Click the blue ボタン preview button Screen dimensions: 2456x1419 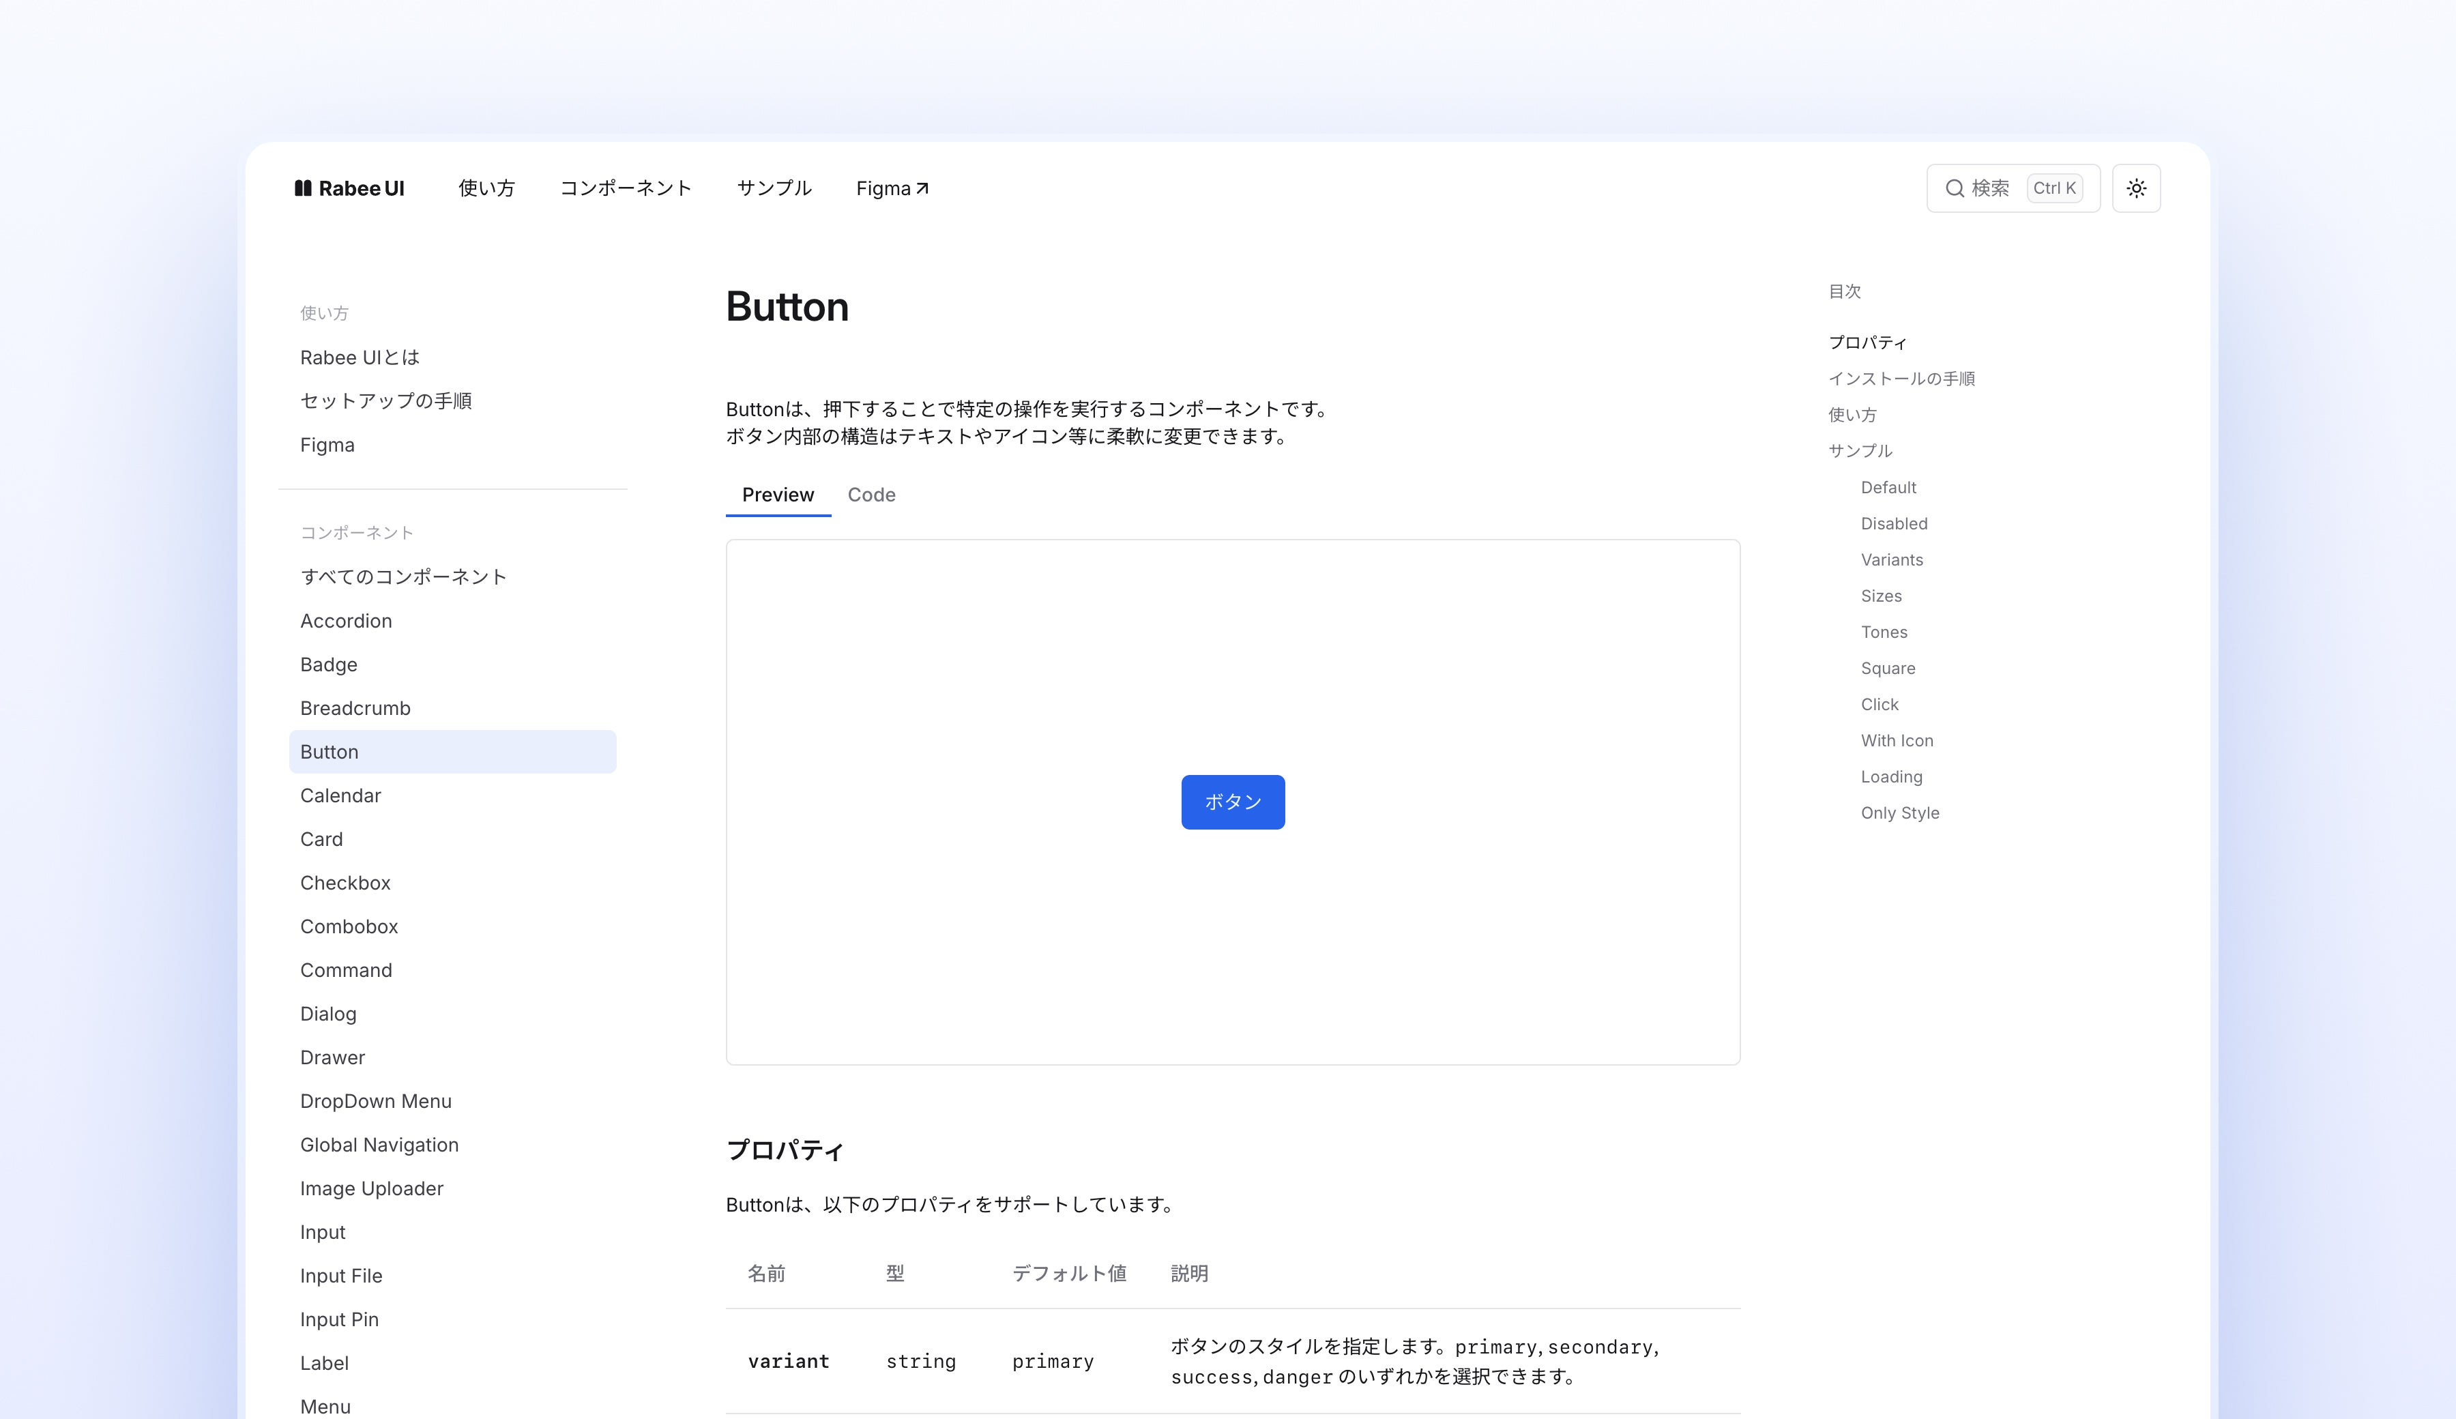click(1232, 801)
